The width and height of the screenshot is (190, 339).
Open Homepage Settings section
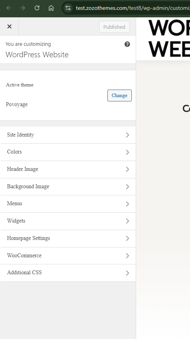click(x=68, y=238)
